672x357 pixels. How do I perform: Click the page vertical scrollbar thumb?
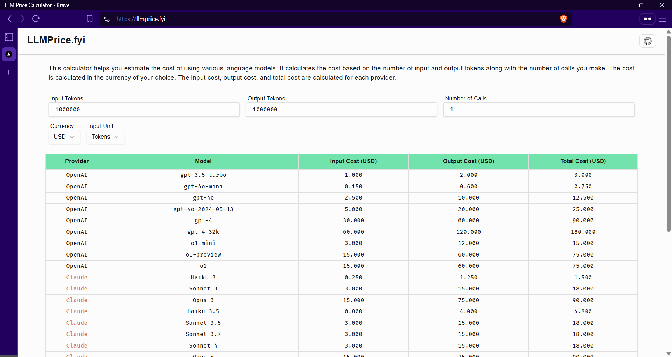coord(668,133)
